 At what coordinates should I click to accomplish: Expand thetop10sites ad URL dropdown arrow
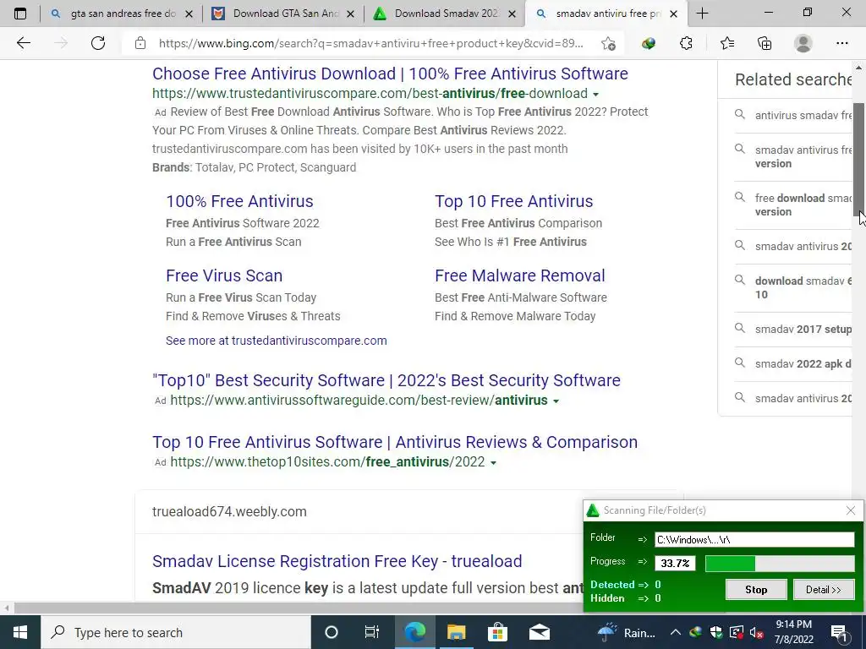point(493,462)
